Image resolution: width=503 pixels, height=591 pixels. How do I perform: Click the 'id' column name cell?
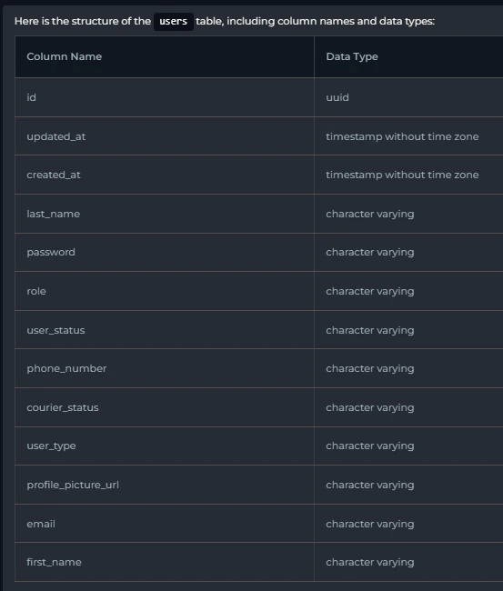165,97
